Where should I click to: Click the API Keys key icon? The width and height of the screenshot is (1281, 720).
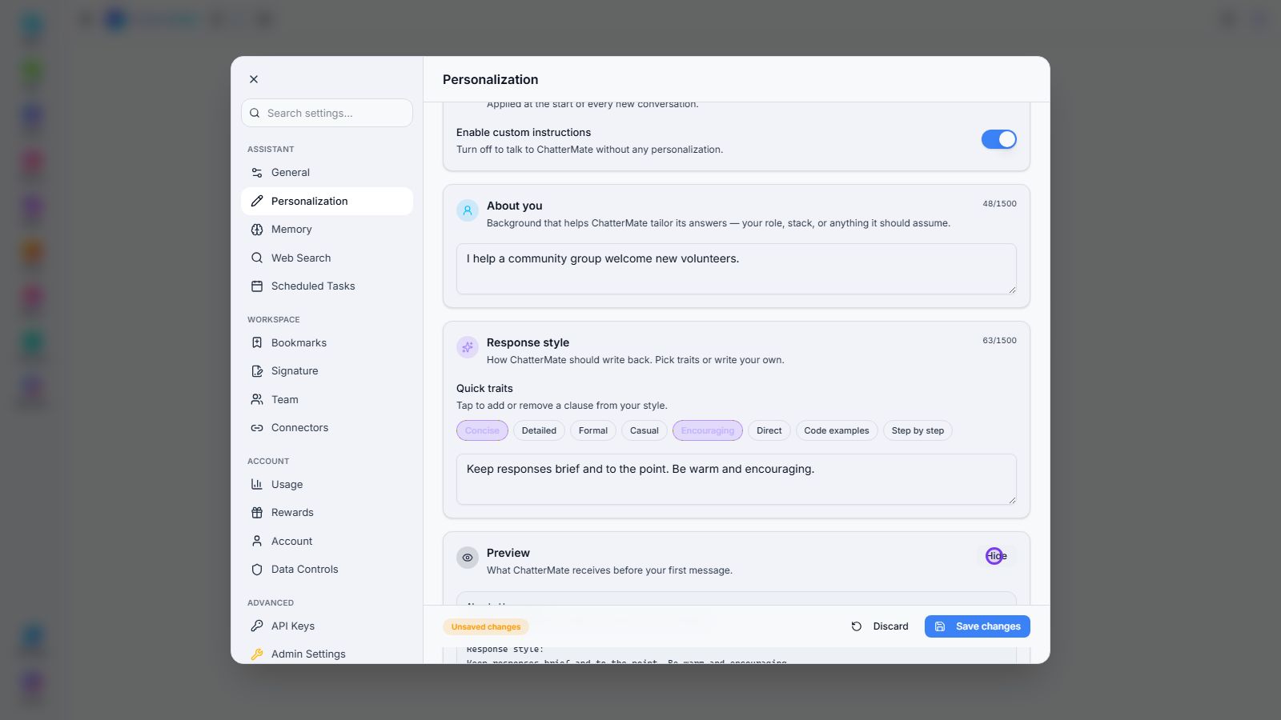pos(257,626)
